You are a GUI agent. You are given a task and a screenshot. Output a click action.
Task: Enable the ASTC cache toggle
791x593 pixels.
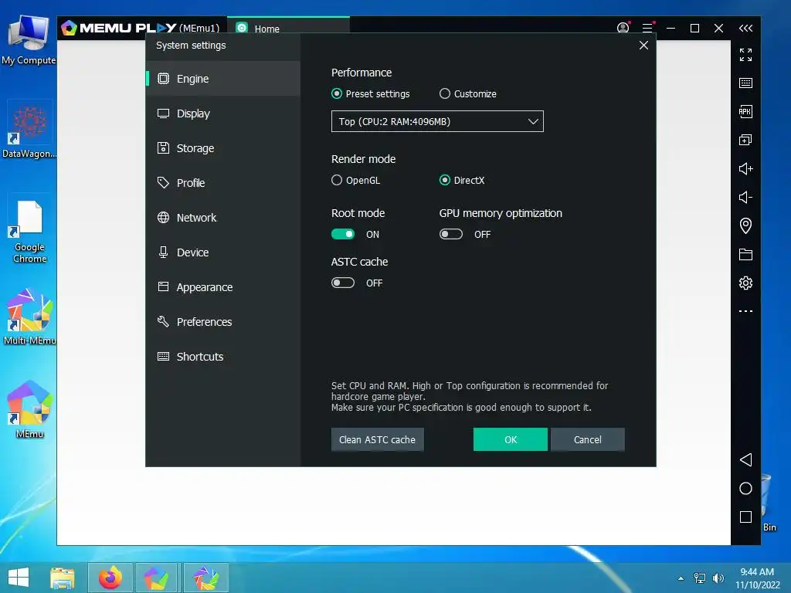(343, 283)
